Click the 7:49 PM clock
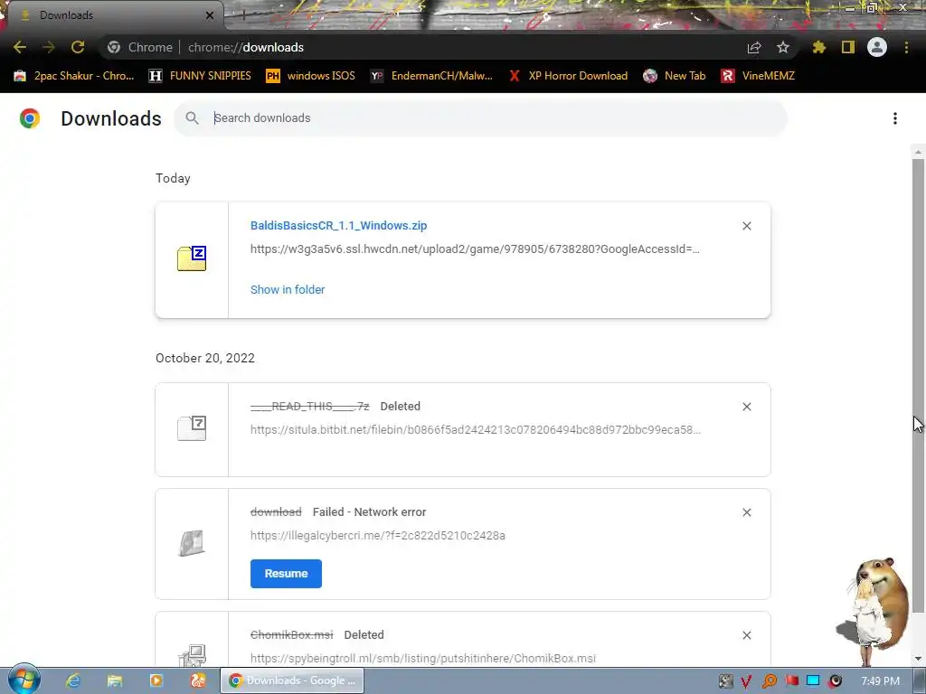 [880, 681]
